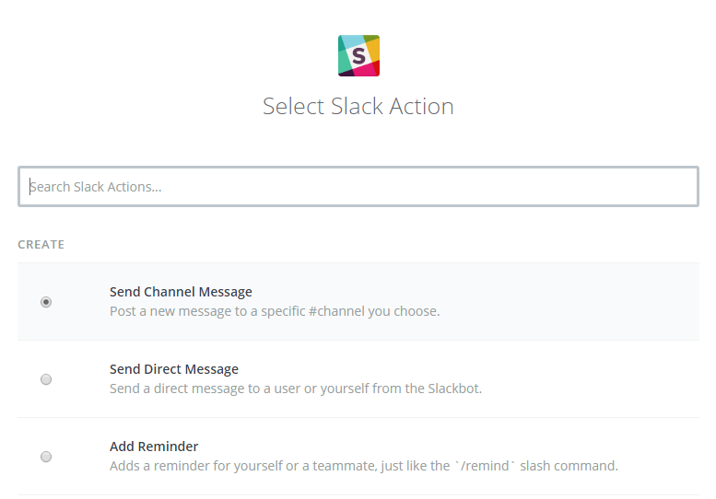
Task: Click the "Adds a reminder for yourself" description
Action: tap(363, 466)
